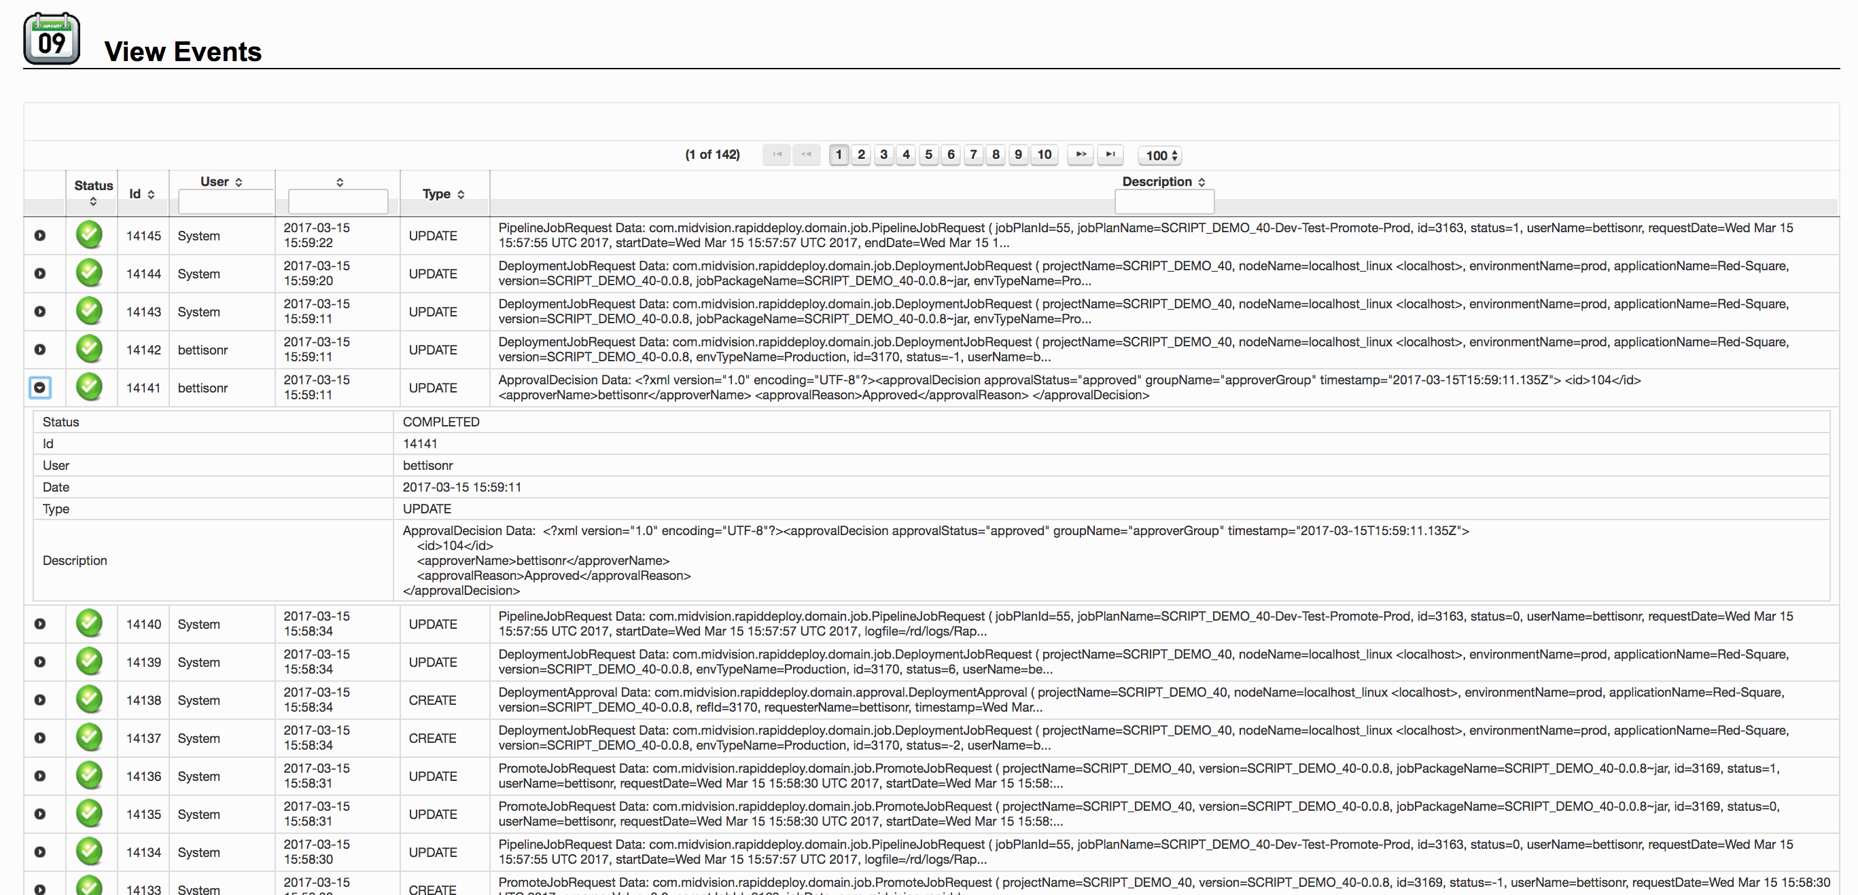Screen dimensions: 1858x895
Task: Expand row details for event 14140
Action: coord(39,624)
